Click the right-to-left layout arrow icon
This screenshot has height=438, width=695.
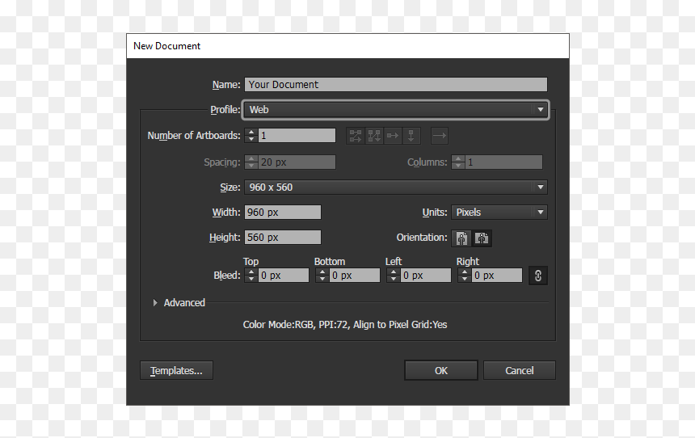pos(440,136)
